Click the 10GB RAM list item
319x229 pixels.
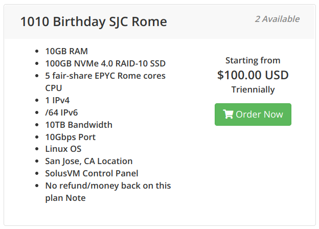point(66,51)
